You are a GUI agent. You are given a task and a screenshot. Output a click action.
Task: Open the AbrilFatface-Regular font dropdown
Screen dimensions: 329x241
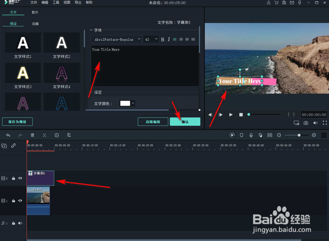[x=116, y=39]
